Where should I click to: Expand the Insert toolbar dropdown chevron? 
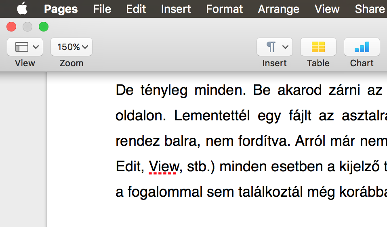point(285,47)
